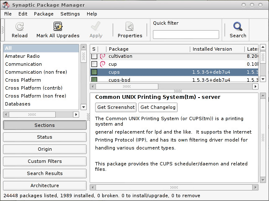Switch to Origin filter view

44,149
